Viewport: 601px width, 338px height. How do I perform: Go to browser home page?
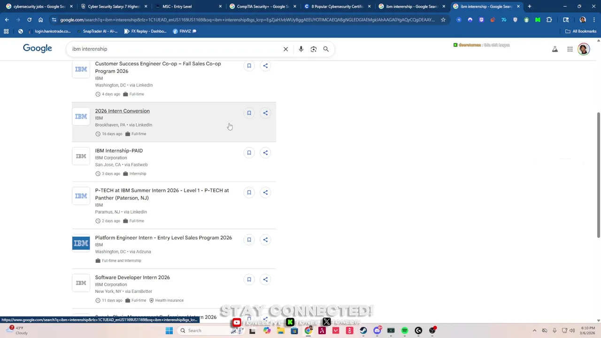point(40,20)
